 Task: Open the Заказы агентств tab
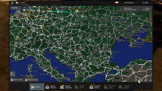tap(52, 87)
